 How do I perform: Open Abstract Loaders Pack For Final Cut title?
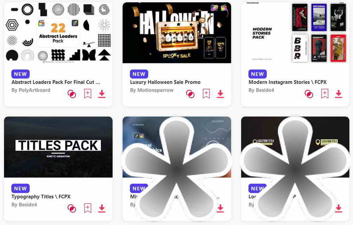(x=56, y=82)
